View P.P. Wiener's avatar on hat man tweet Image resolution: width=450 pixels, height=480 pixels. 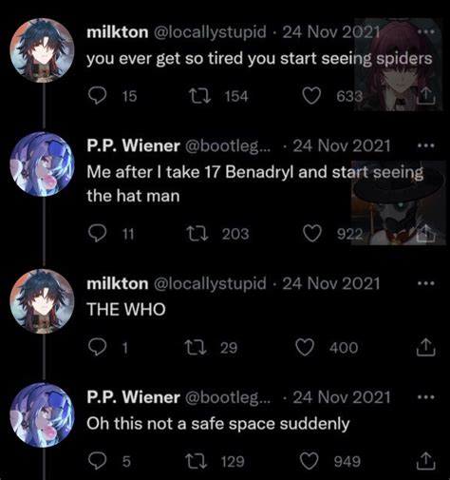42,164
